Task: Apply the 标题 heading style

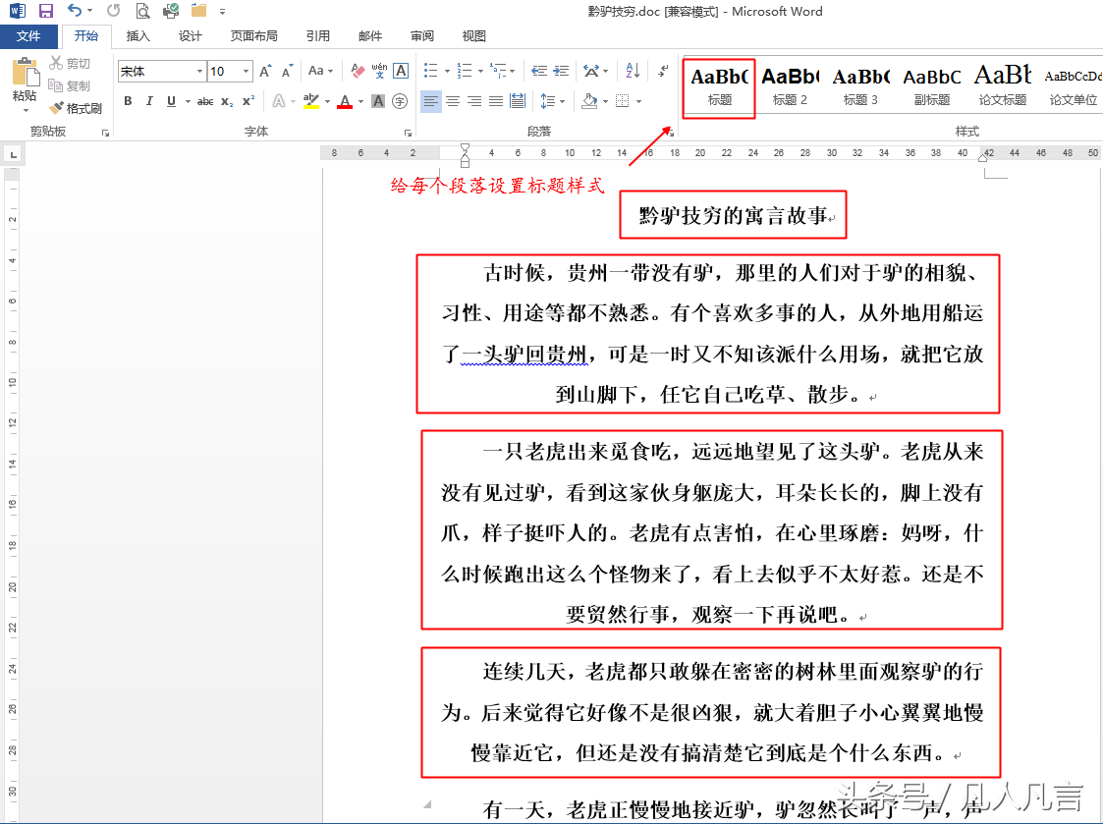Action: [720, 86]
